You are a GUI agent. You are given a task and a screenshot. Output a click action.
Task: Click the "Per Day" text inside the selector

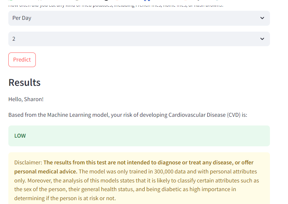22,18
